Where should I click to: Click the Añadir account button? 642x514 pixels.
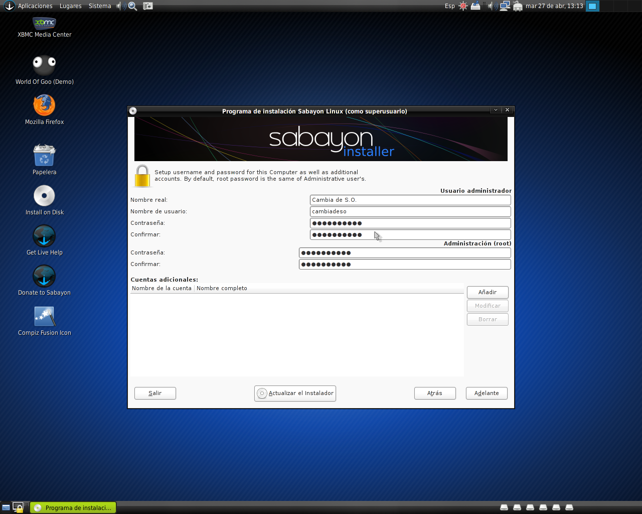point(488,292)
